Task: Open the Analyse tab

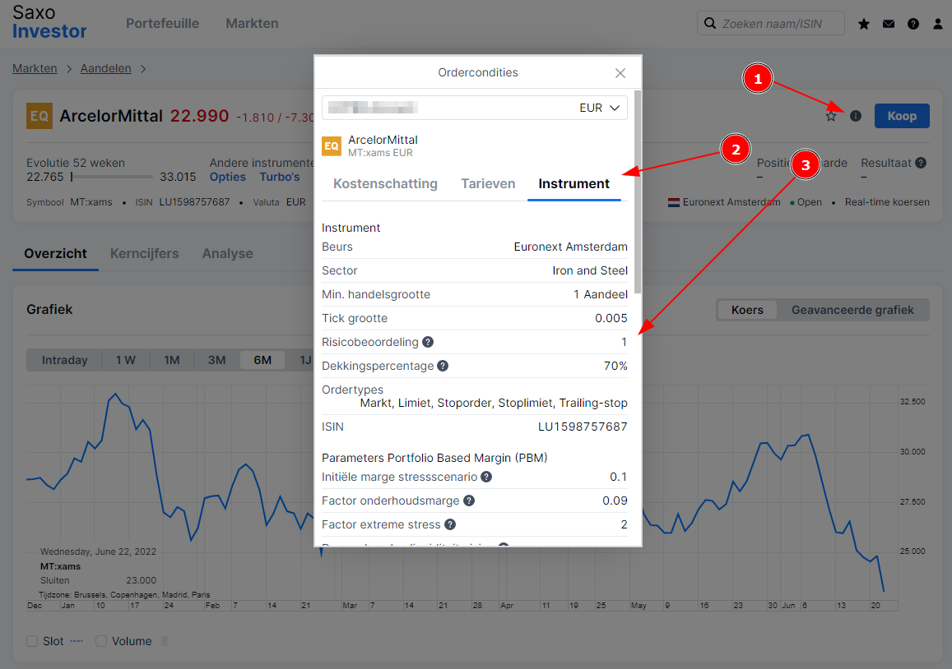Action: pos(228,253)
